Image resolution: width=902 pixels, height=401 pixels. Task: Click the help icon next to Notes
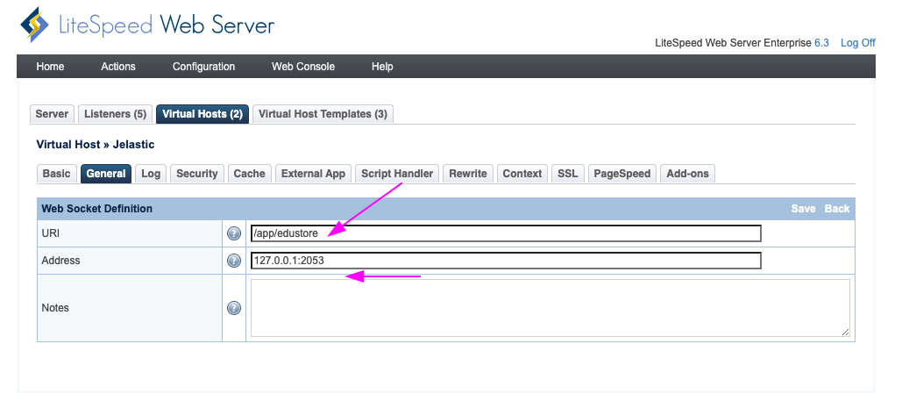(x=234, y=308)
